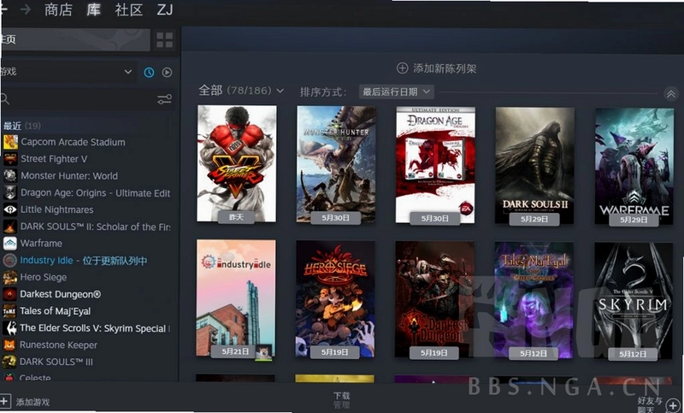The image size is (684, 413).
Task: Select Dragon Age: Origins - Ultimate Edition row
Action: tap(87, 192)
